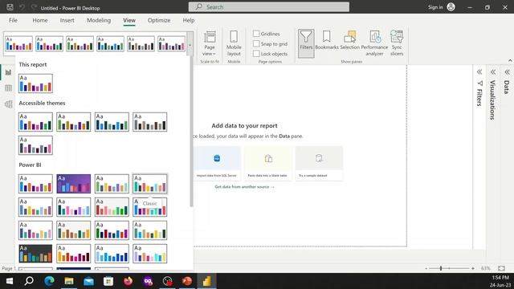The height and width of the screenshot is (289, 514).
Task: Open the Bookmarks pane
Action: [x=327, y=40]
